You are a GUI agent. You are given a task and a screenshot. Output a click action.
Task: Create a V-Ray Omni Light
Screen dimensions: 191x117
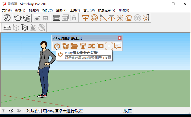pos(120,18)
